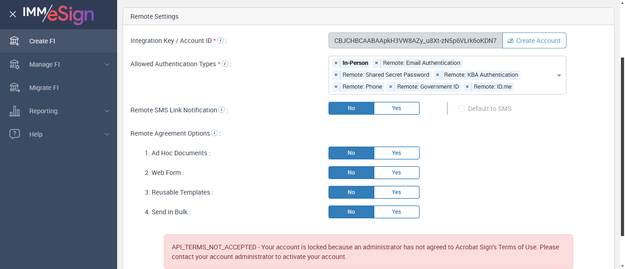Viewport: 625px width, 269px height.
Task: Click info icon beside Remote Agreement Options
Action: click(x=214, y=133)
